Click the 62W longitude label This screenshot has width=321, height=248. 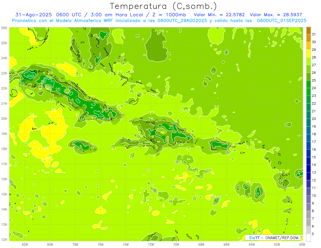(x=277, y=245)
